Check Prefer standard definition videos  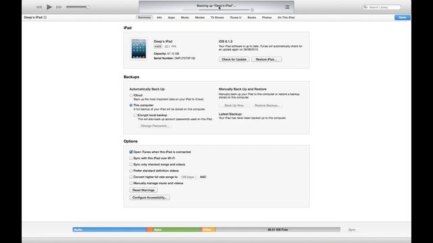[131, 171]
